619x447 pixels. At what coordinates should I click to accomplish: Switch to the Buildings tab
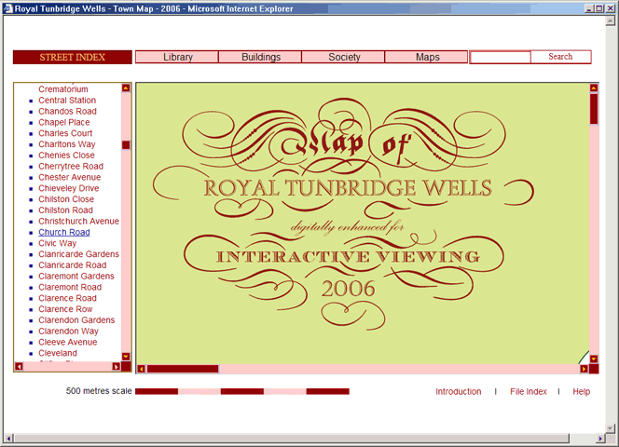260,57
